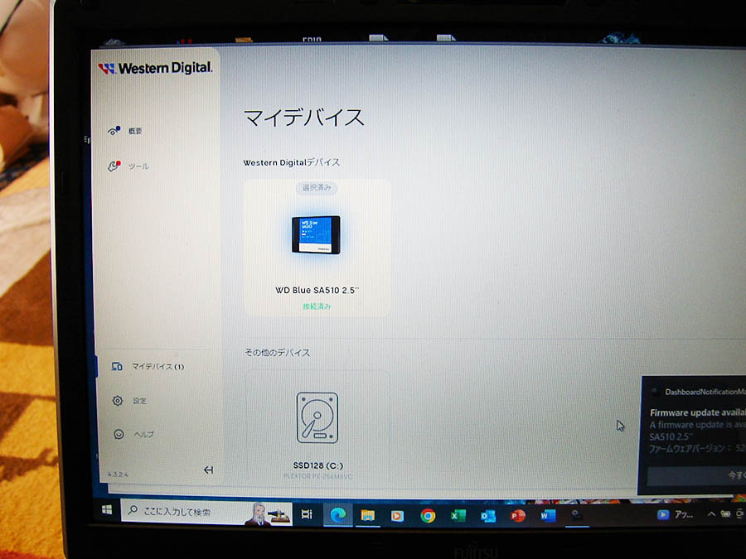Open the Windows Start menu
The image size is (746, 559).
[107, 510]
